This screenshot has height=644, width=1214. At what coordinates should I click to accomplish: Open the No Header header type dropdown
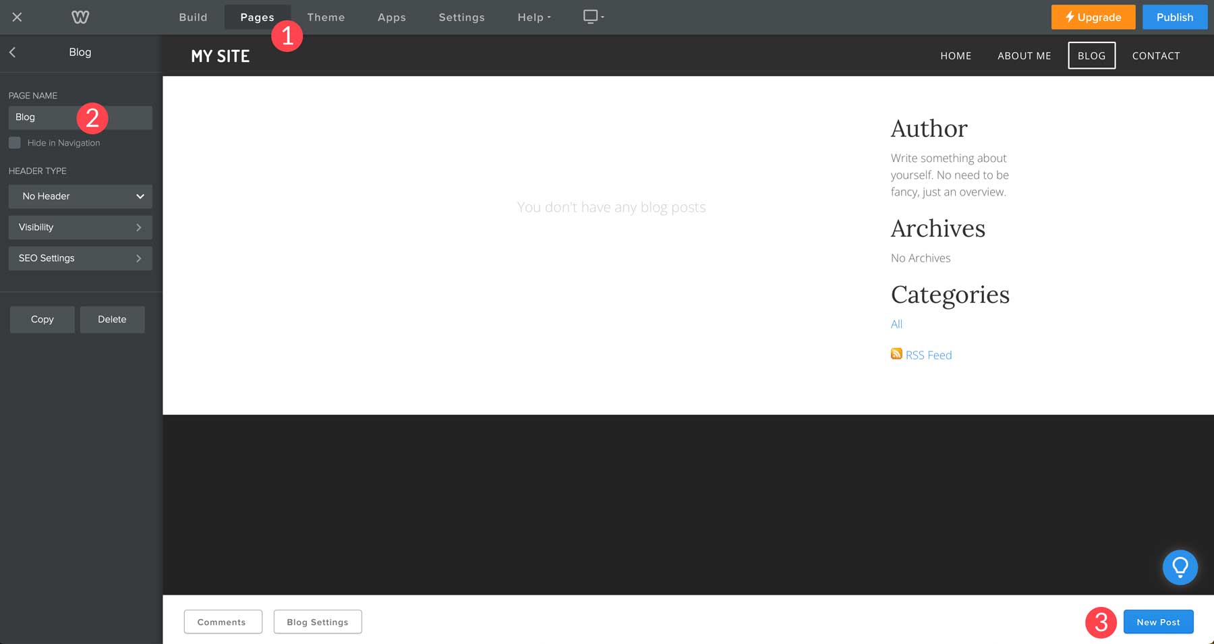[x=80, y=196]
